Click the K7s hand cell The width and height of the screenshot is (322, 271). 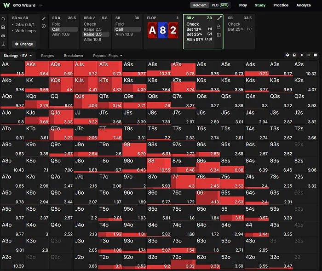tap(183, 85)
